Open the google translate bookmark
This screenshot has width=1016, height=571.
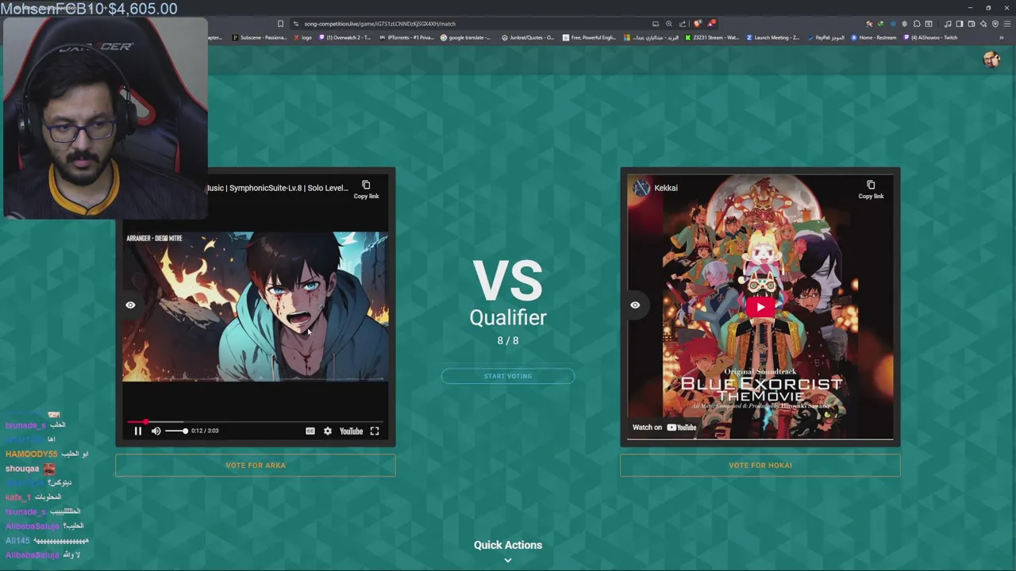[466, 37]
